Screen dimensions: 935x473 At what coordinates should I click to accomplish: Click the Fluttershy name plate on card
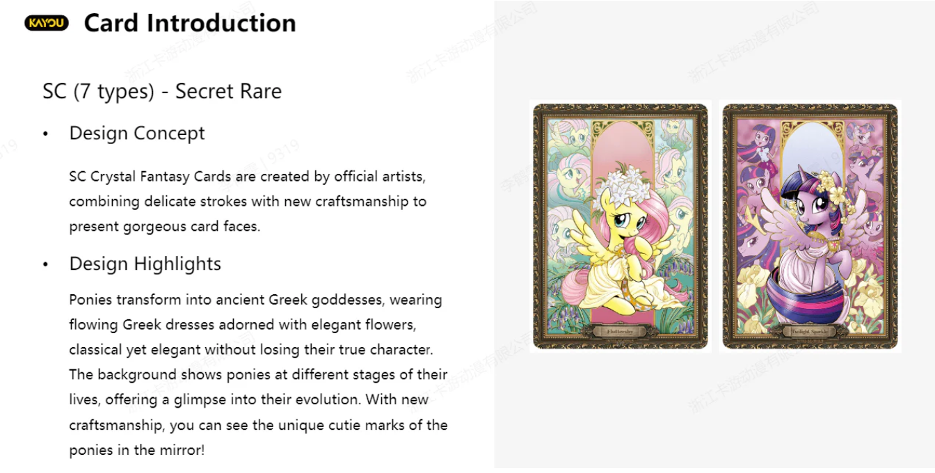click(x=620, y=332)
